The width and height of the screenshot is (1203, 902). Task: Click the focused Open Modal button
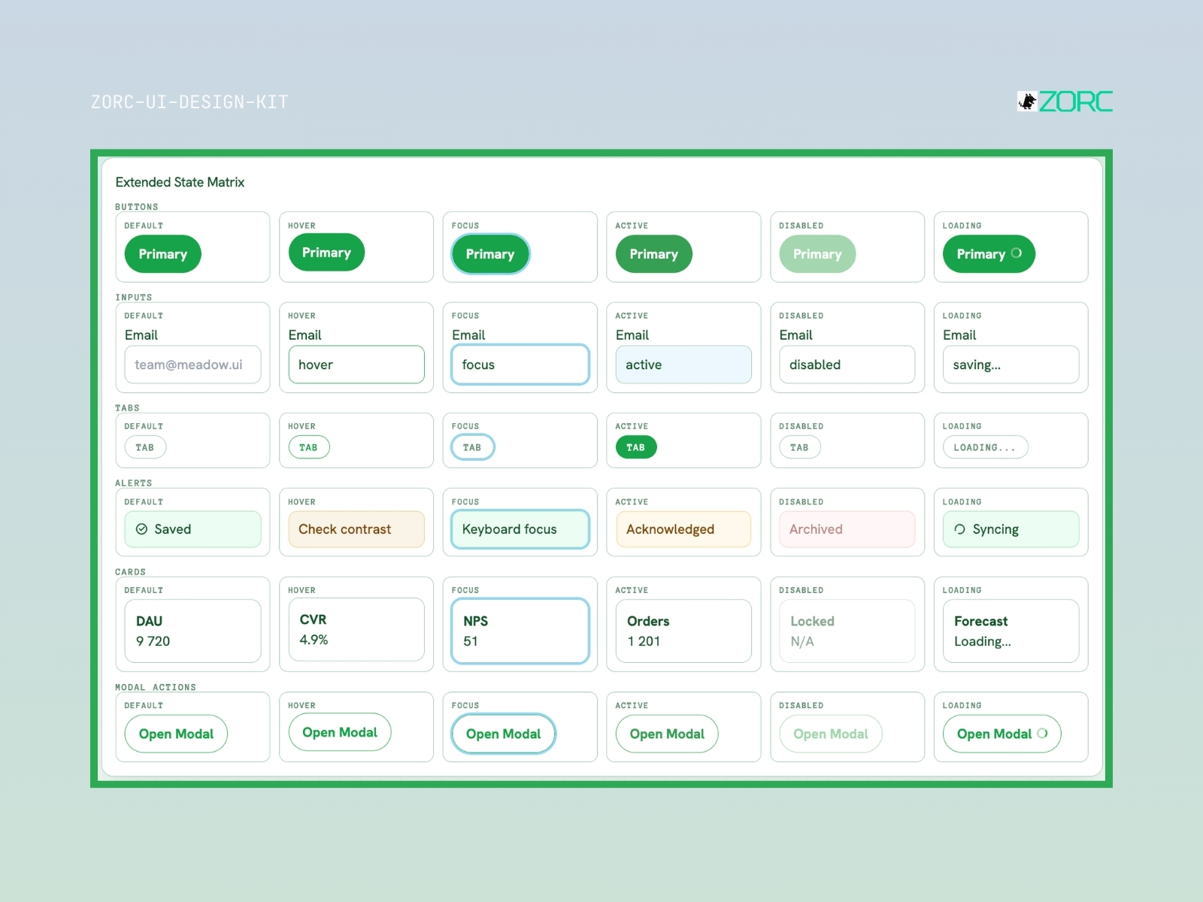coord(504,734)
